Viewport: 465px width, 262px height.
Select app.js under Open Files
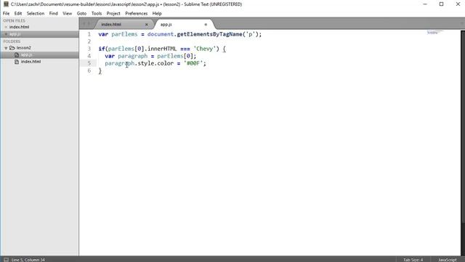coord(15,34)
